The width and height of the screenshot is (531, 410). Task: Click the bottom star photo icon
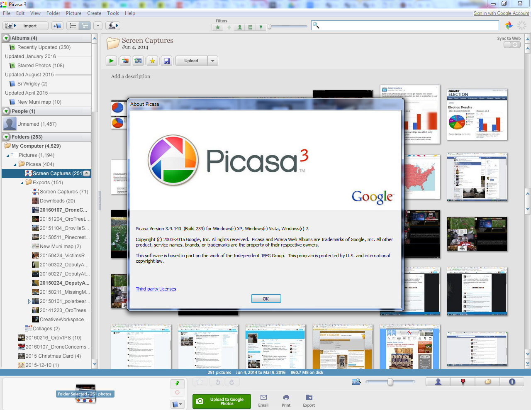coord(200,382)
